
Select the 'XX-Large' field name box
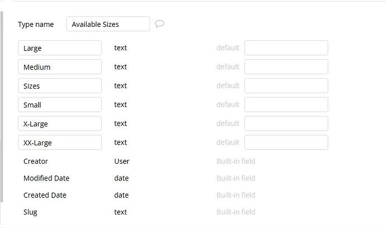tap(60, 142)
